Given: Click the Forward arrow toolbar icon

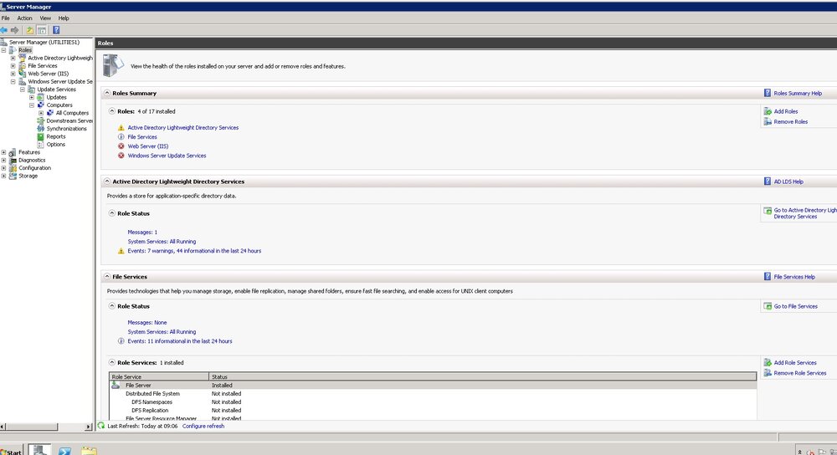Looking at the screenshot, I should point(15,30).
